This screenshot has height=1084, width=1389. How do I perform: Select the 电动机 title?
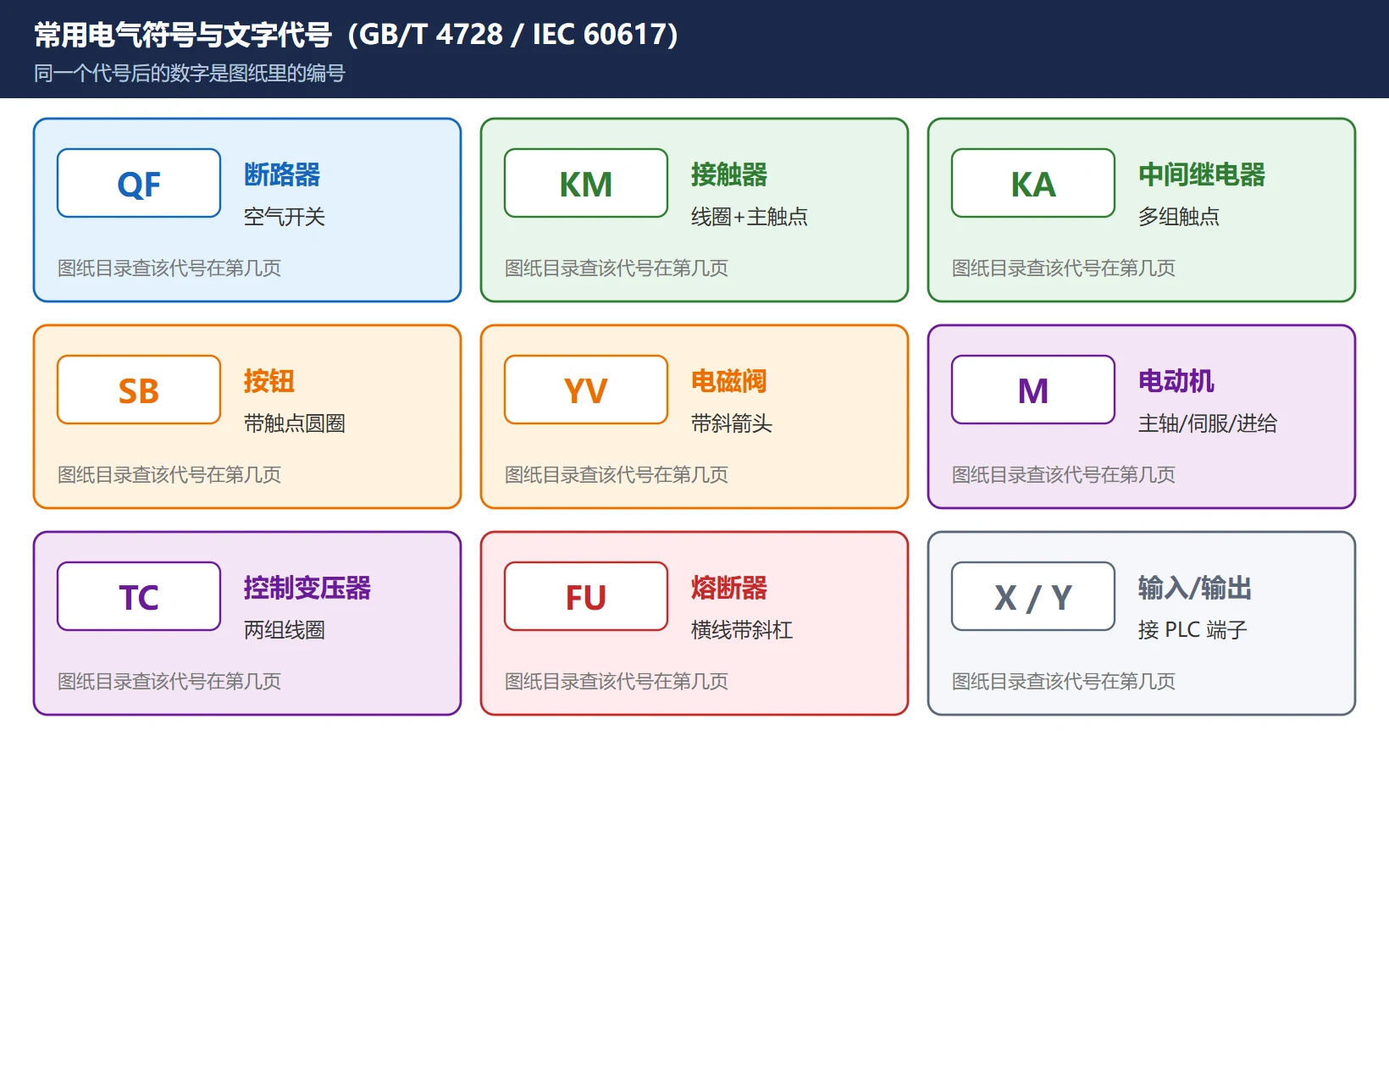[1176, 381]
